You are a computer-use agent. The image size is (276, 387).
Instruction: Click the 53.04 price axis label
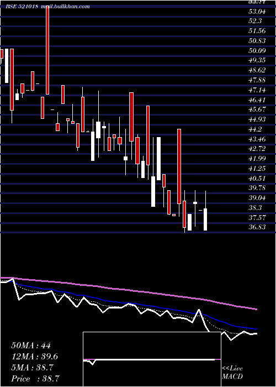tap(257, 12)
